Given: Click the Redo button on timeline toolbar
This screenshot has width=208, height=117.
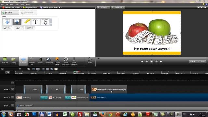Looking at the screenshot, I should 38,69.
